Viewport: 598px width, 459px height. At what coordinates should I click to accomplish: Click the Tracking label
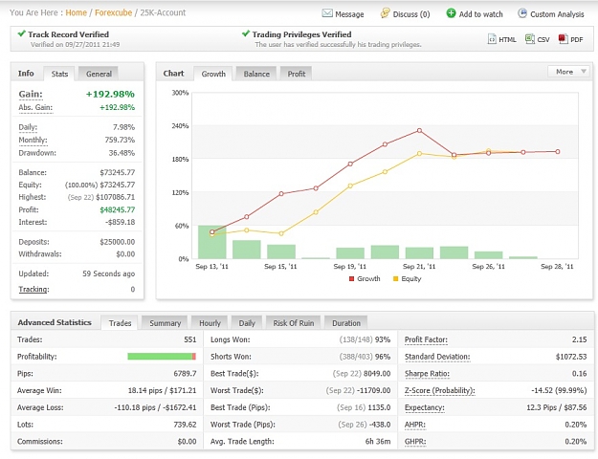(x=33, y=289)
